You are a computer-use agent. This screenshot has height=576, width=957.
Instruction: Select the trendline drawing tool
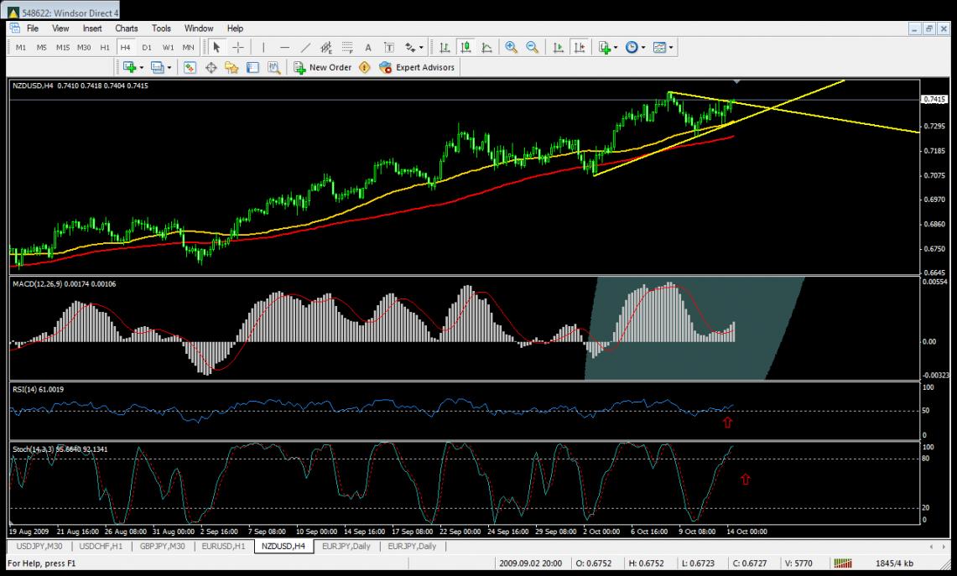click(x=305, y=48)
